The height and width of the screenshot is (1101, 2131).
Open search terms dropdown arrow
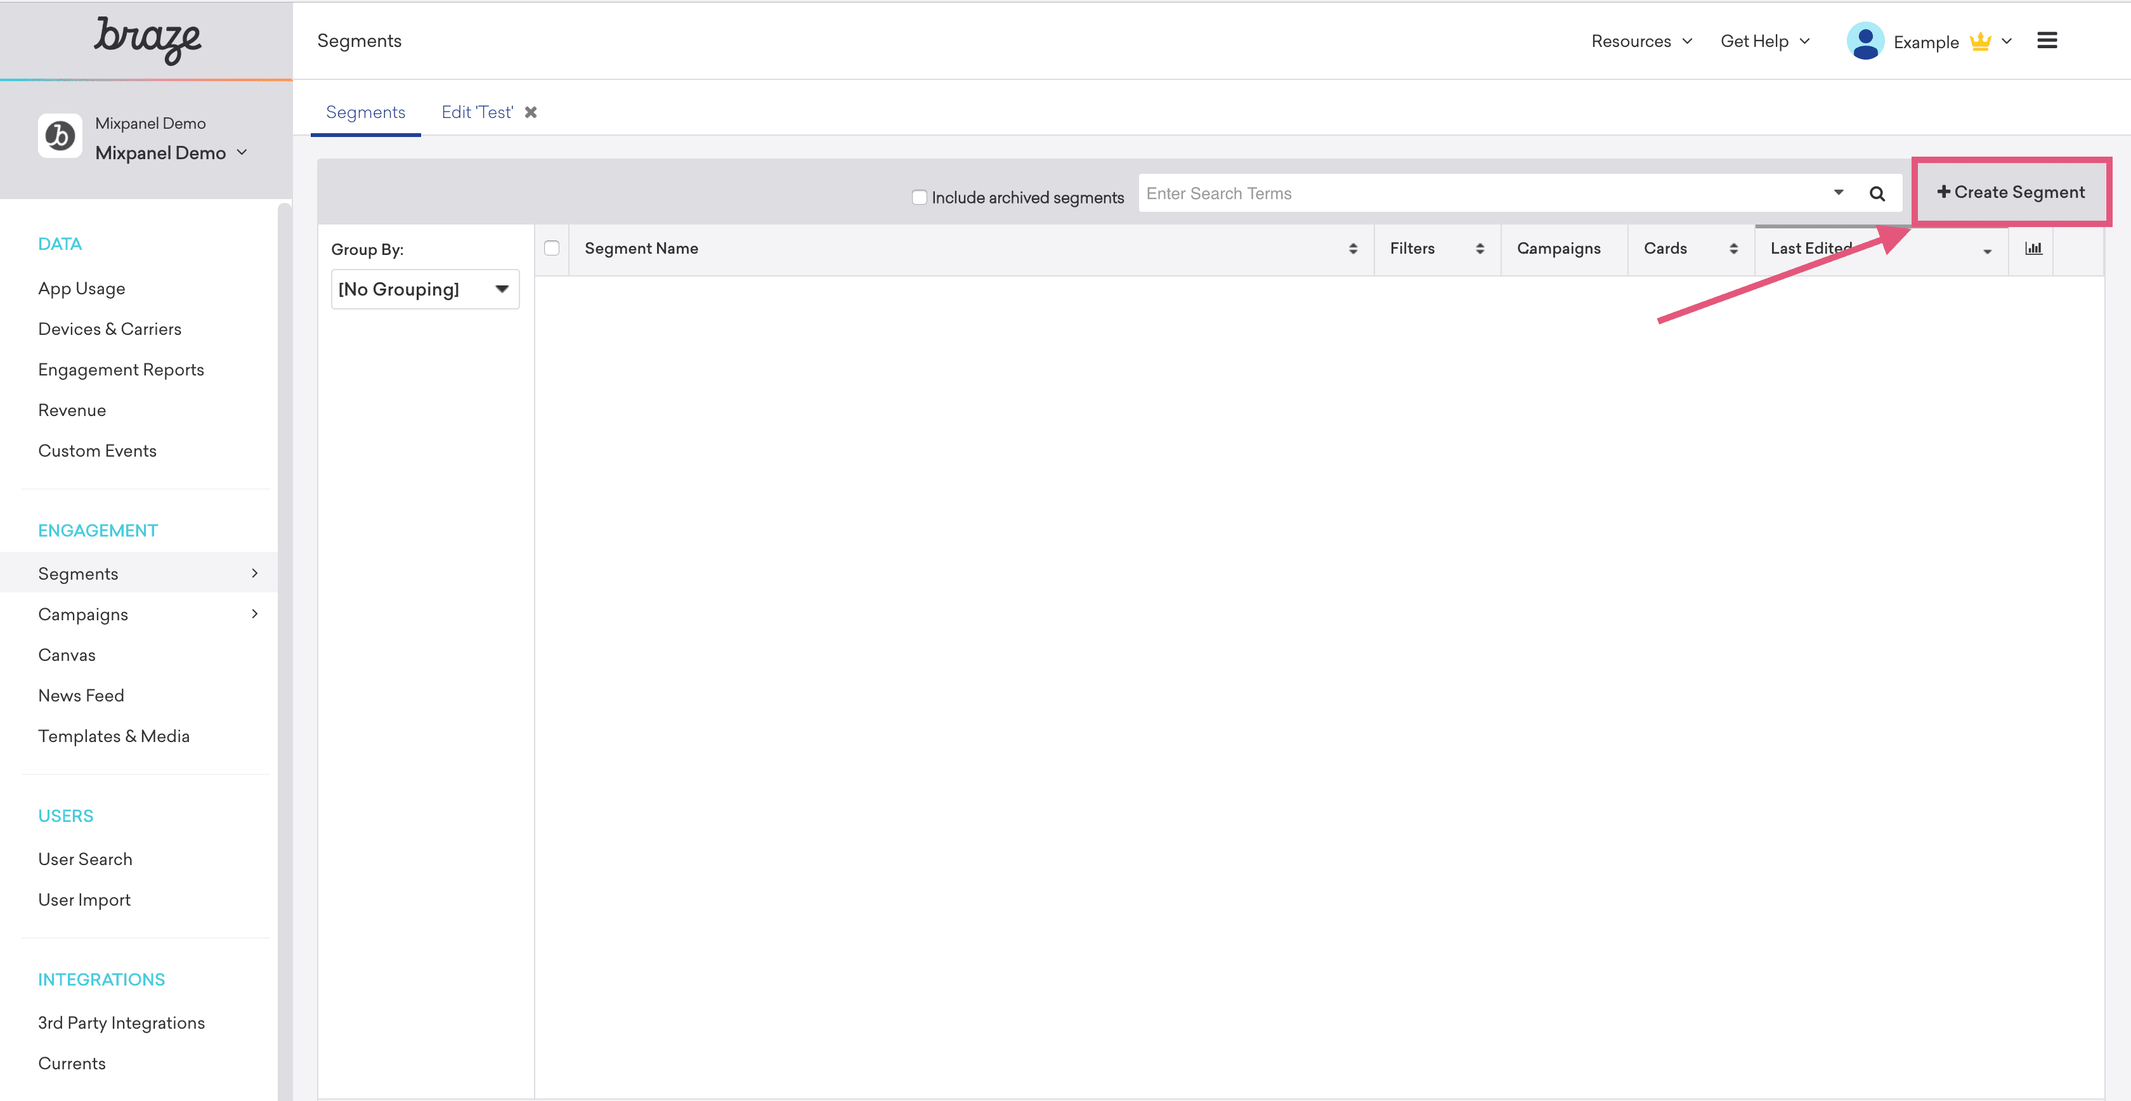(x=1838, y=193)
